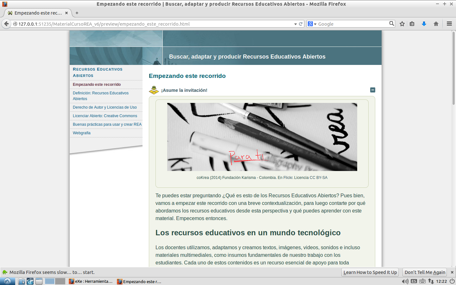Screen dimensions: 456x285
Task: Go to the Firefox home page icon
Action: coord(436,24)
